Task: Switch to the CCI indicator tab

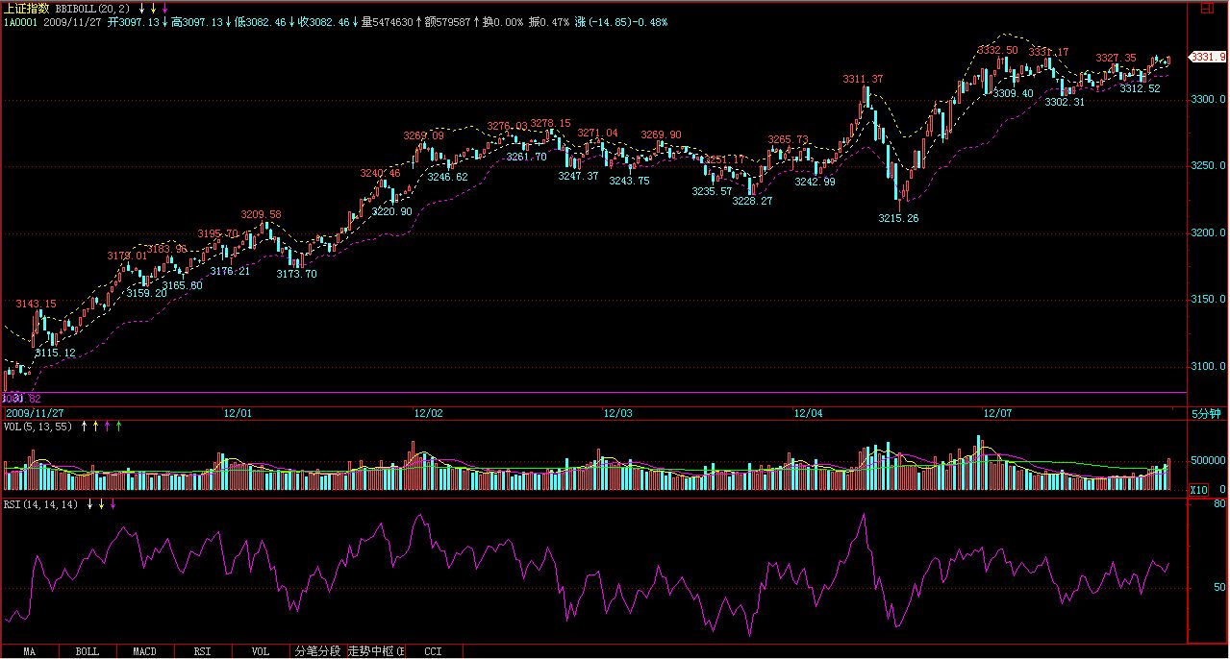Action: tap(433, 651)
